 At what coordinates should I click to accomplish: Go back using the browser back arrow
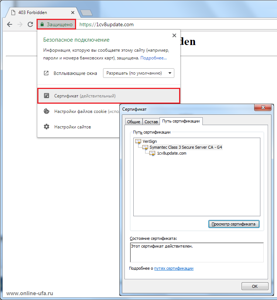click(10, 24)
